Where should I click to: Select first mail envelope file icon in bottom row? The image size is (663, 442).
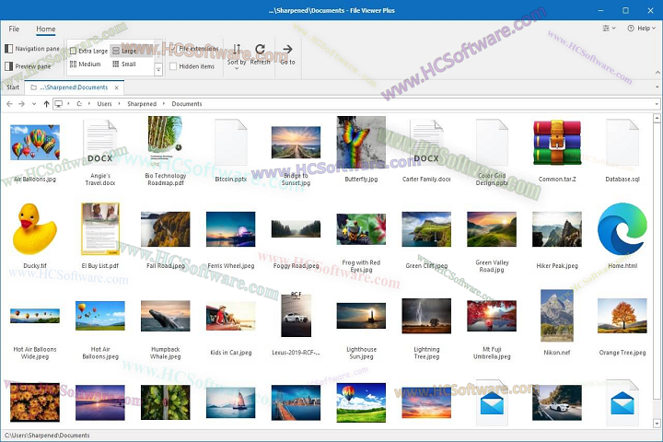click(492, 402)
